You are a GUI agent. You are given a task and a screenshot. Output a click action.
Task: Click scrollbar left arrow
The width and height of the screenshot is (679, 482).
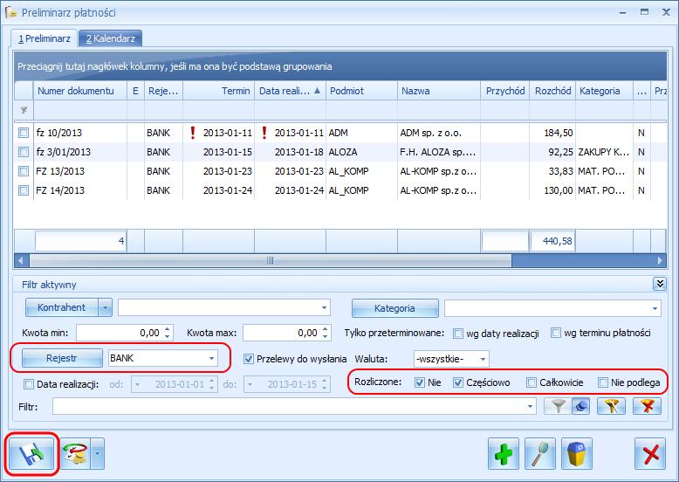click(x=20, y=261)
